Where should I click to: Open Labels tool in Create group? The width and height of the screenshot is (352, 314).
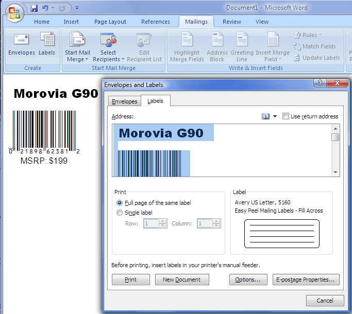tap(47, 44)
